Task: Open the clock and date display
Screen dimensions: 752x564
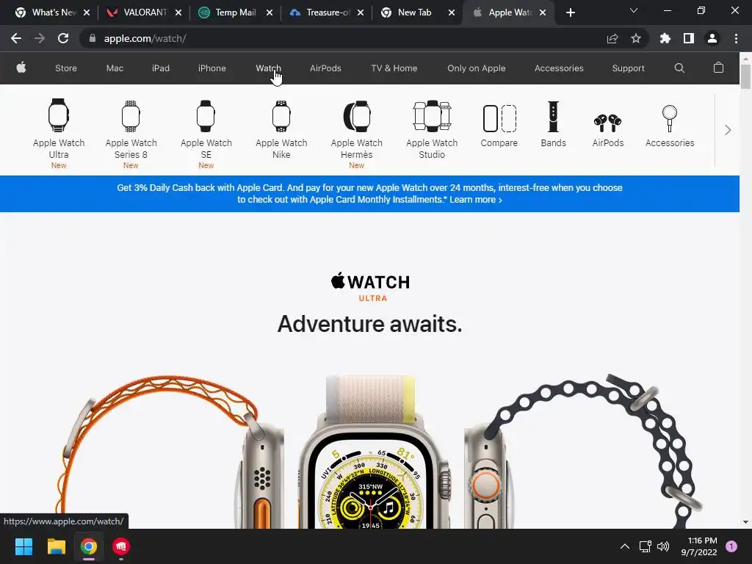Action: click(699, 546)
